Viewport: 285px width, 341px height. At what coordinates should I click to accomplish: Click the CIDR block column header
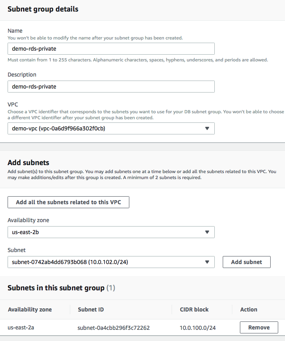[194, 309]
